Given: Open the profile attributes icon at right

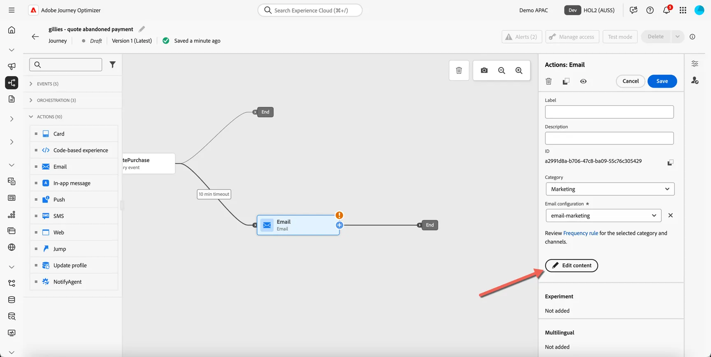Looking at the screenshot, I should [695, 81].
